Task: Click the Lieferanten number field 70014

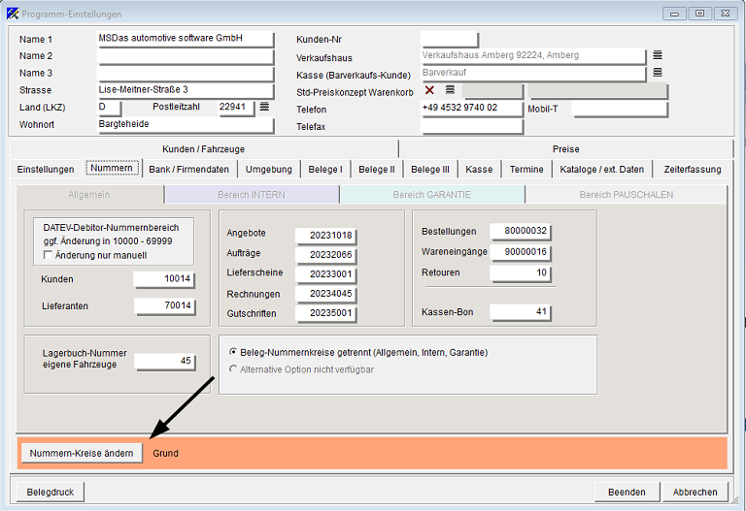Action: tap(164, 305)
